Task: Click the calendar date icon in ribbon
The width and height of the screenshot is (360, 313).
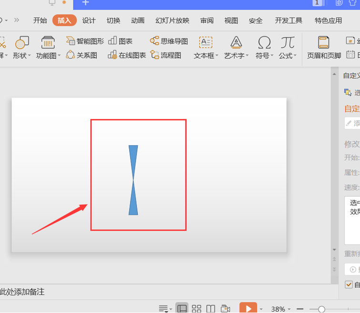Action: tap(350, 55)
